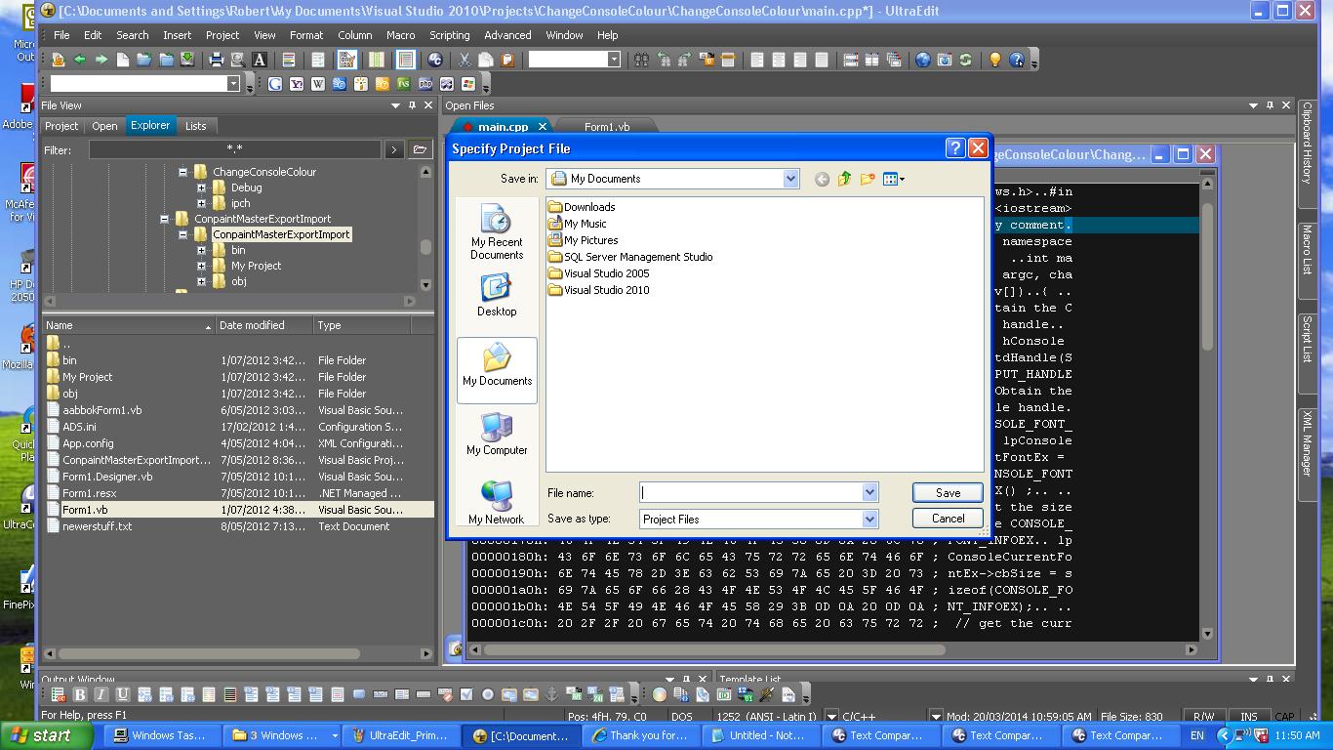Viewport: 1333px width, 750px height.
Task: Expand the Debug folder tree node
Action: coord(201,187)
